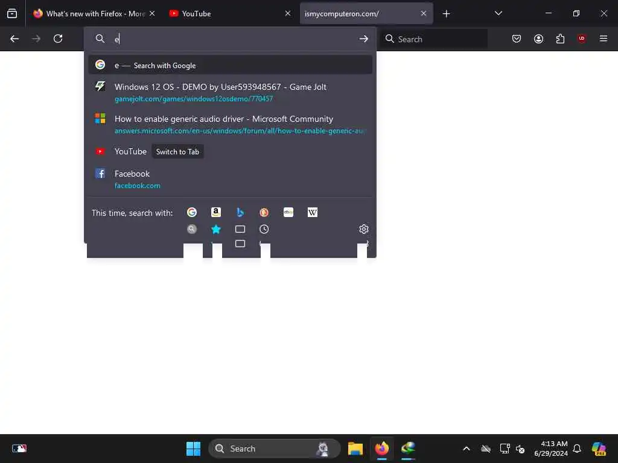
Task: Open notifications bell icon
Action: point(577,449)
